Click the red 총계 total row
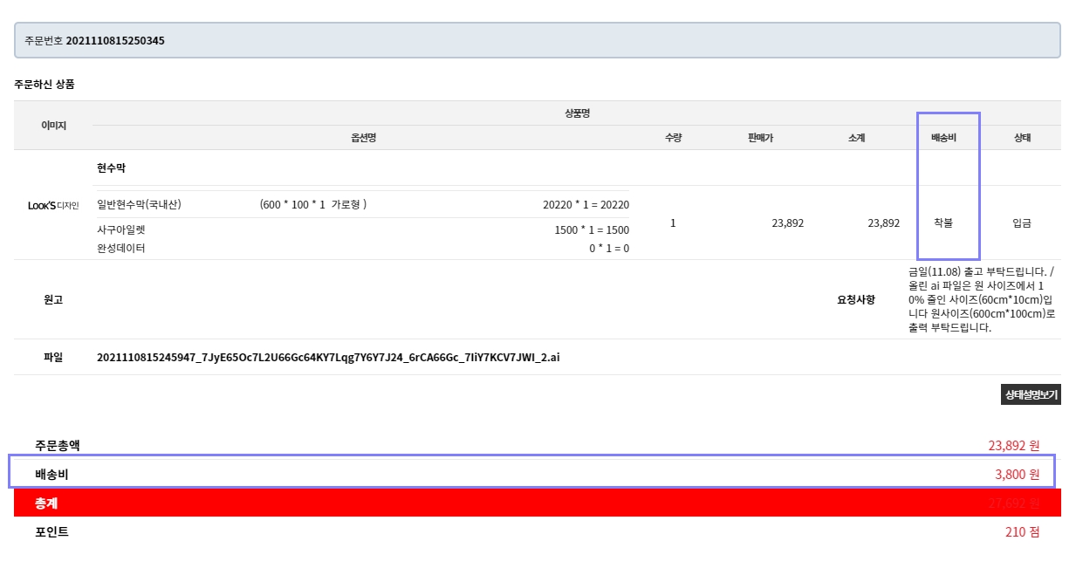This screenshot has height=568, width=1076. tap(537, 503)
